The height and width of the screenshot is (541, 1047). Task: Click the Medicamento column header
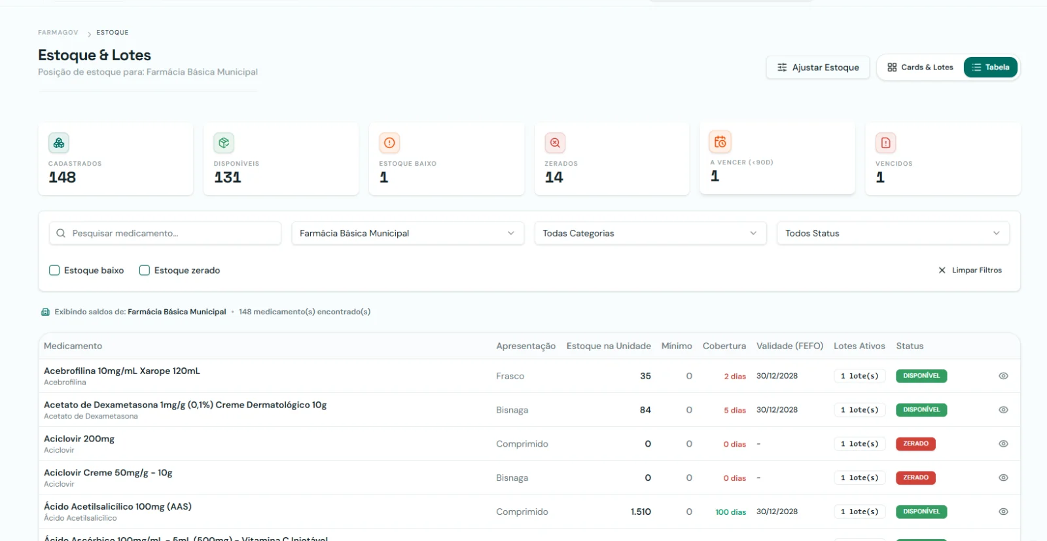point(73,346)
